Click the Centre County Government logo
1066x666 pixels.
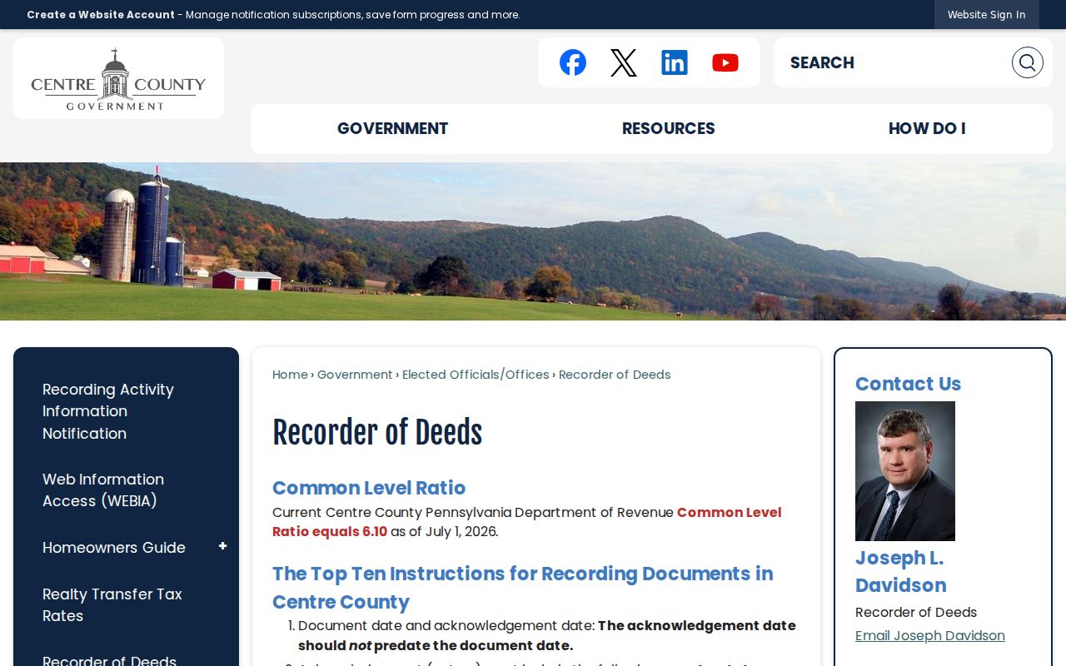coord(118,78)
